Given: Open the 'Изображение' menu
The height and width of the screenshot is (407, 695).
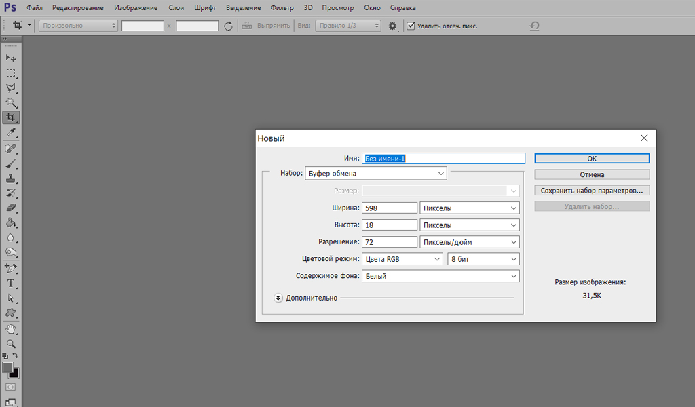Looking at the screenshot, I should [136, 8].
